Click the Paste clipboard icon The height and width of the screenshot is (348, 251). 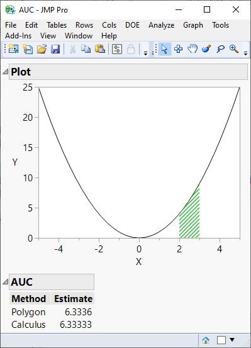(x=100, y=49)
